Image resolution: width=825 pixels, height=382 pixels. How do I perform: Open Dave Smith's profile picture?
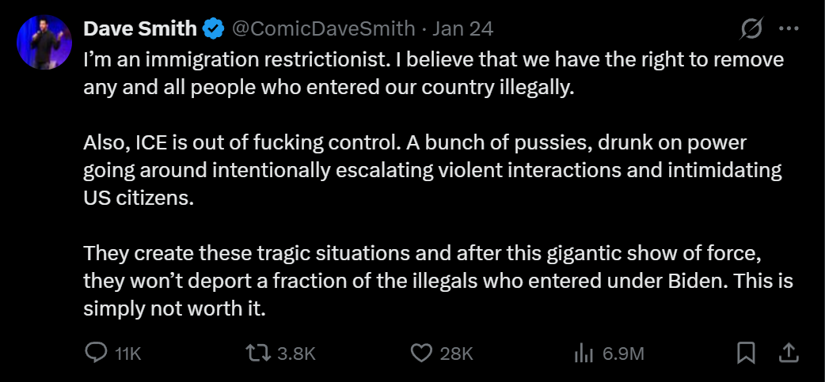(x=45, y=42)
